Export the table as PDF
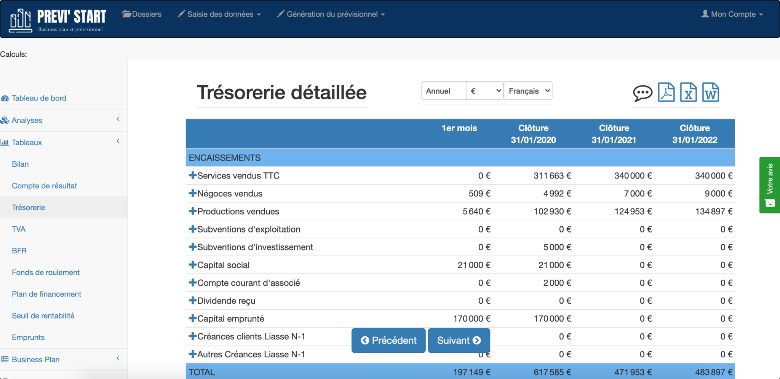The image size is (780, 379). 667,92
